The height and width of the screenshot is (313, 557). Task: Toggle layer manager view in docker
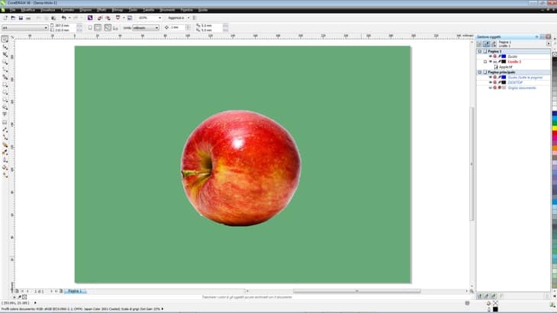click(494, 43)
